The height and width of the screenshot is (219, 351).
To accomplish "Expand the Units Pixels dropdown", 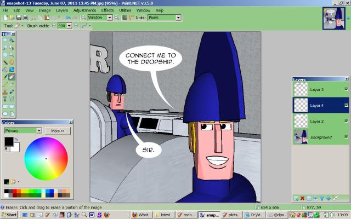I will 179,18.
